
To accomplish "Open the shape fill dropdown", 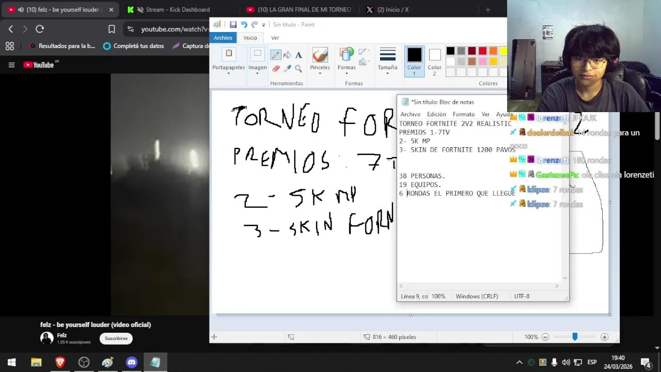I will (364, 62).
